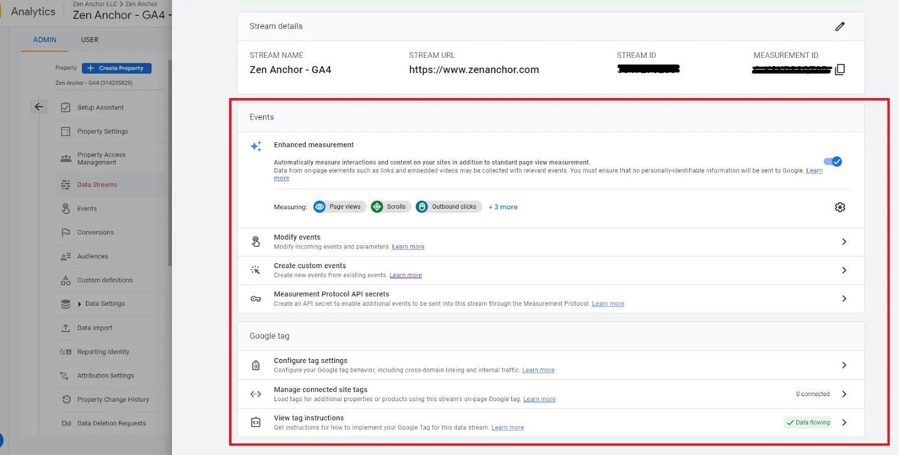Open Learn more link under Manage connected site tags

(x=539, y=399)
